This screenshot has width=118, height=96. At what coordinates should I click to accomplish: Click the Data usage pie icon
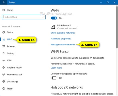point(4,82)
